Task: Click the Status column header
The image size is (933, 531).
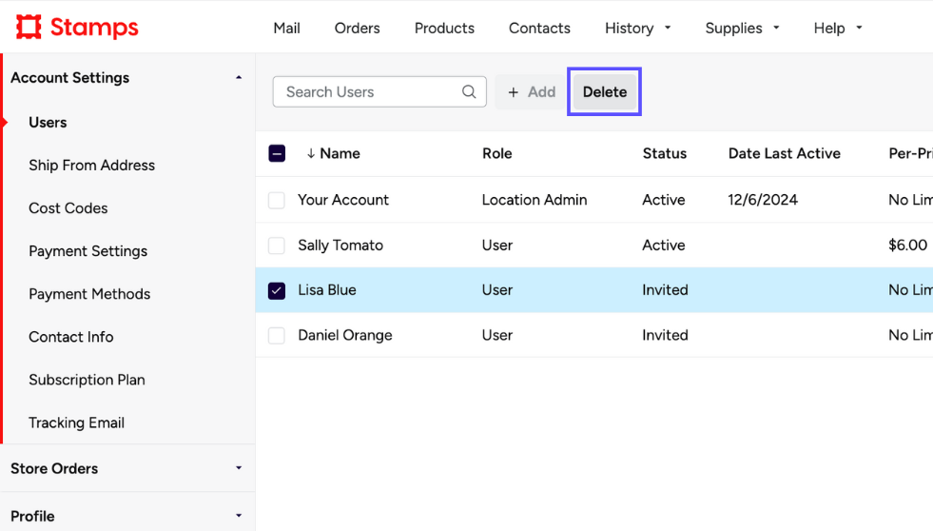Action: pyautogui.click(x=664, y=153)
